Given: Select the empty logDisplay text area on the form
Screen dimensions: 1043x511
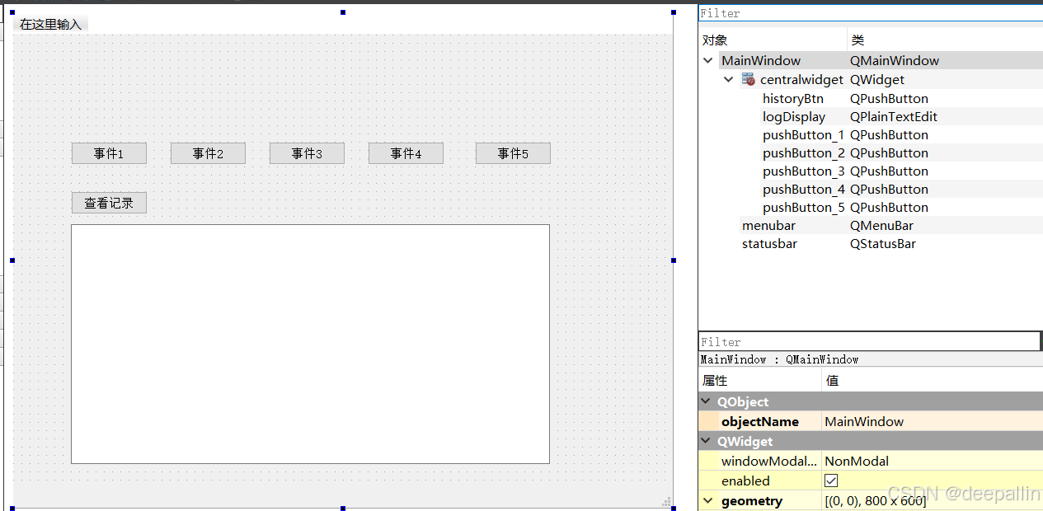Looking at the screenshot, I should [x=309, y=342].
